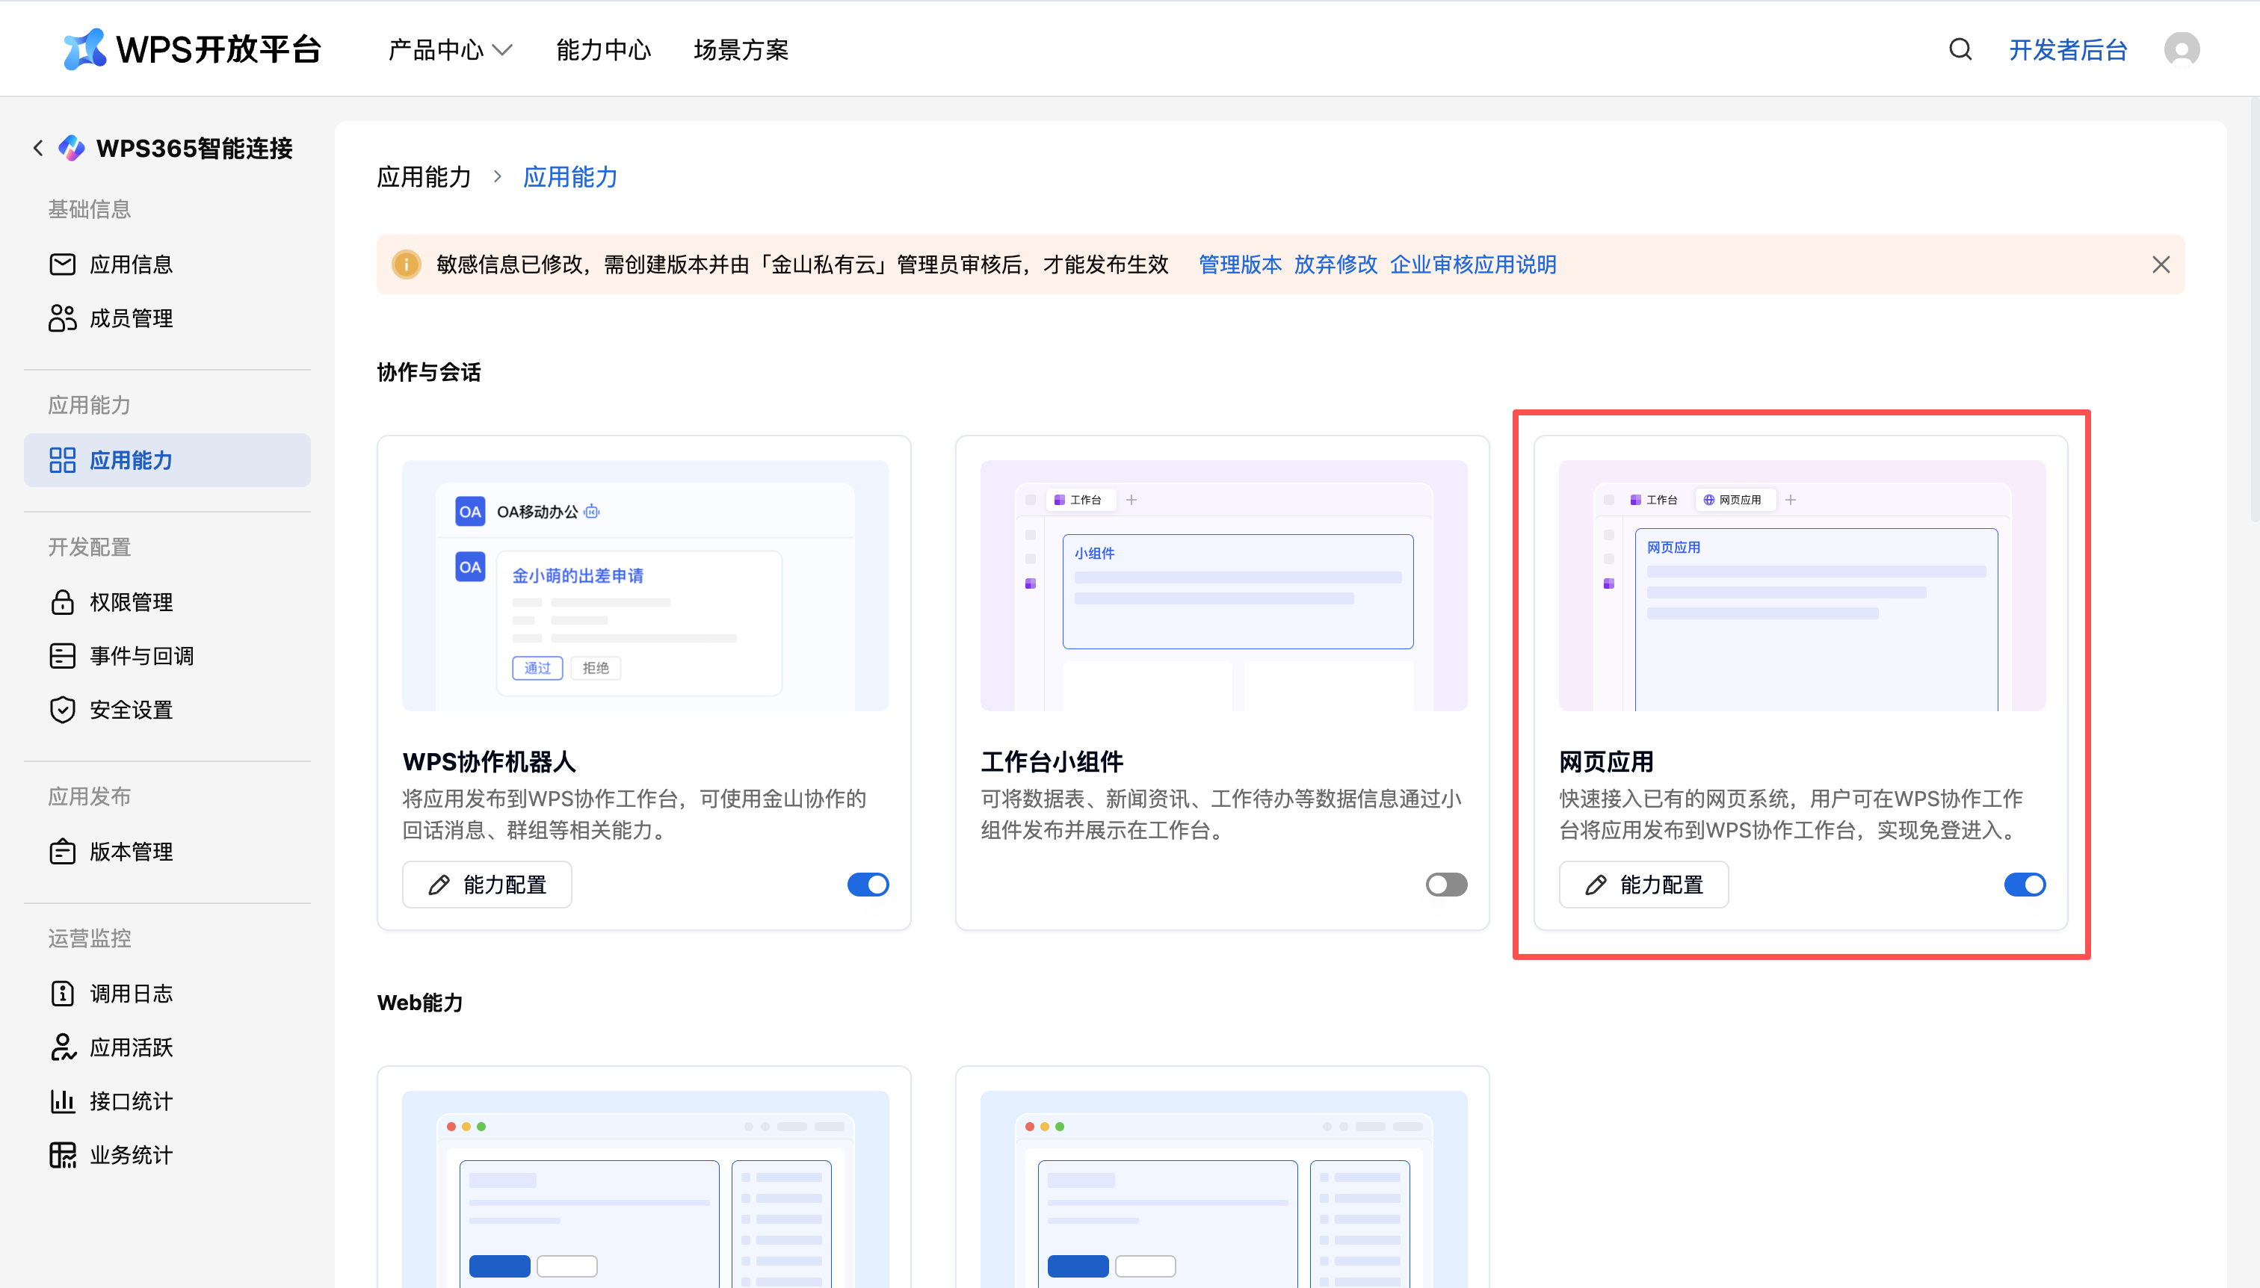Click the 应用活跃 user activity icon
The image size is (2260, 1288).
click(x=62, y=1047)
